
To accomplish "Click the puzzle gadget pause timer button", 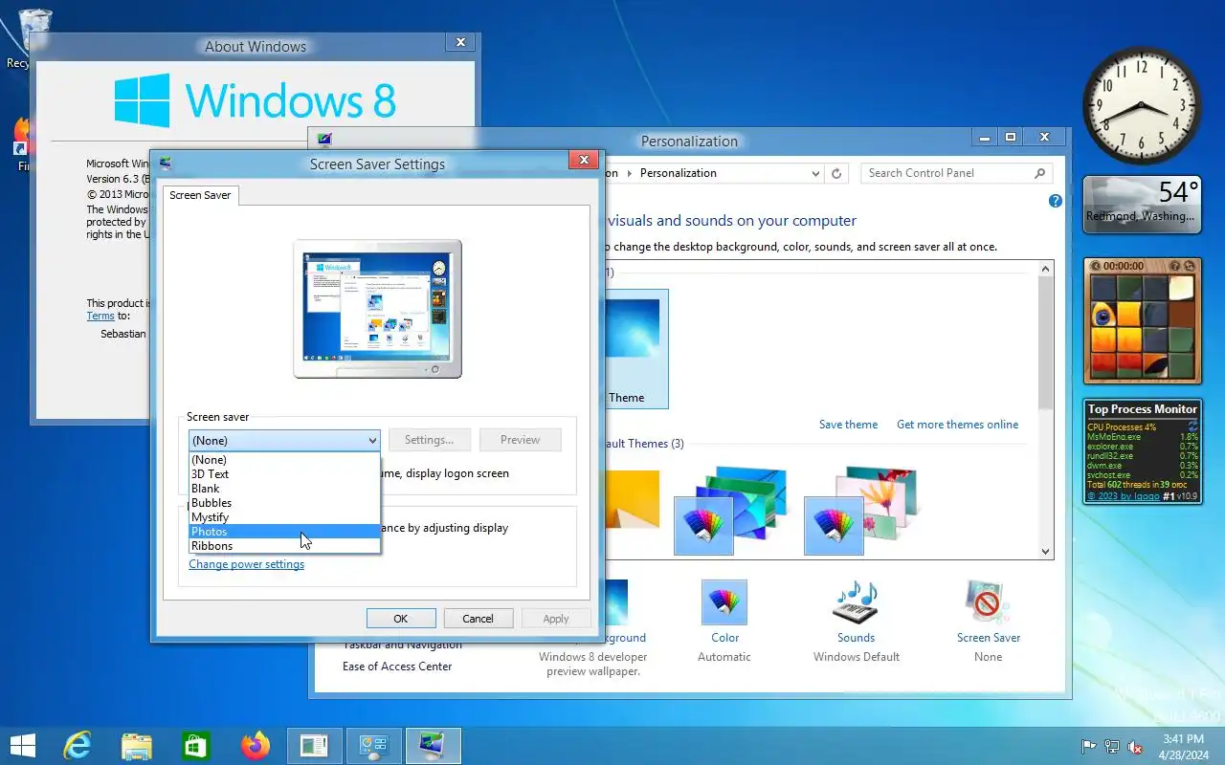I will point(1095,266).
